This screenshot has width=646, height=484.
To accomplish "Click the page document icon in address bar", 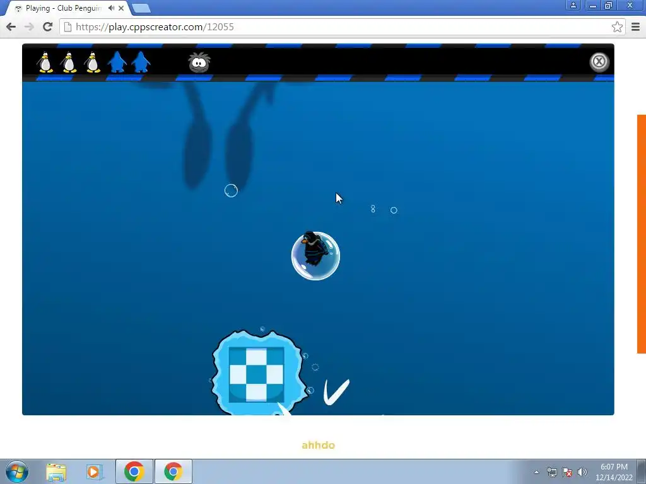I will (68, 26).
